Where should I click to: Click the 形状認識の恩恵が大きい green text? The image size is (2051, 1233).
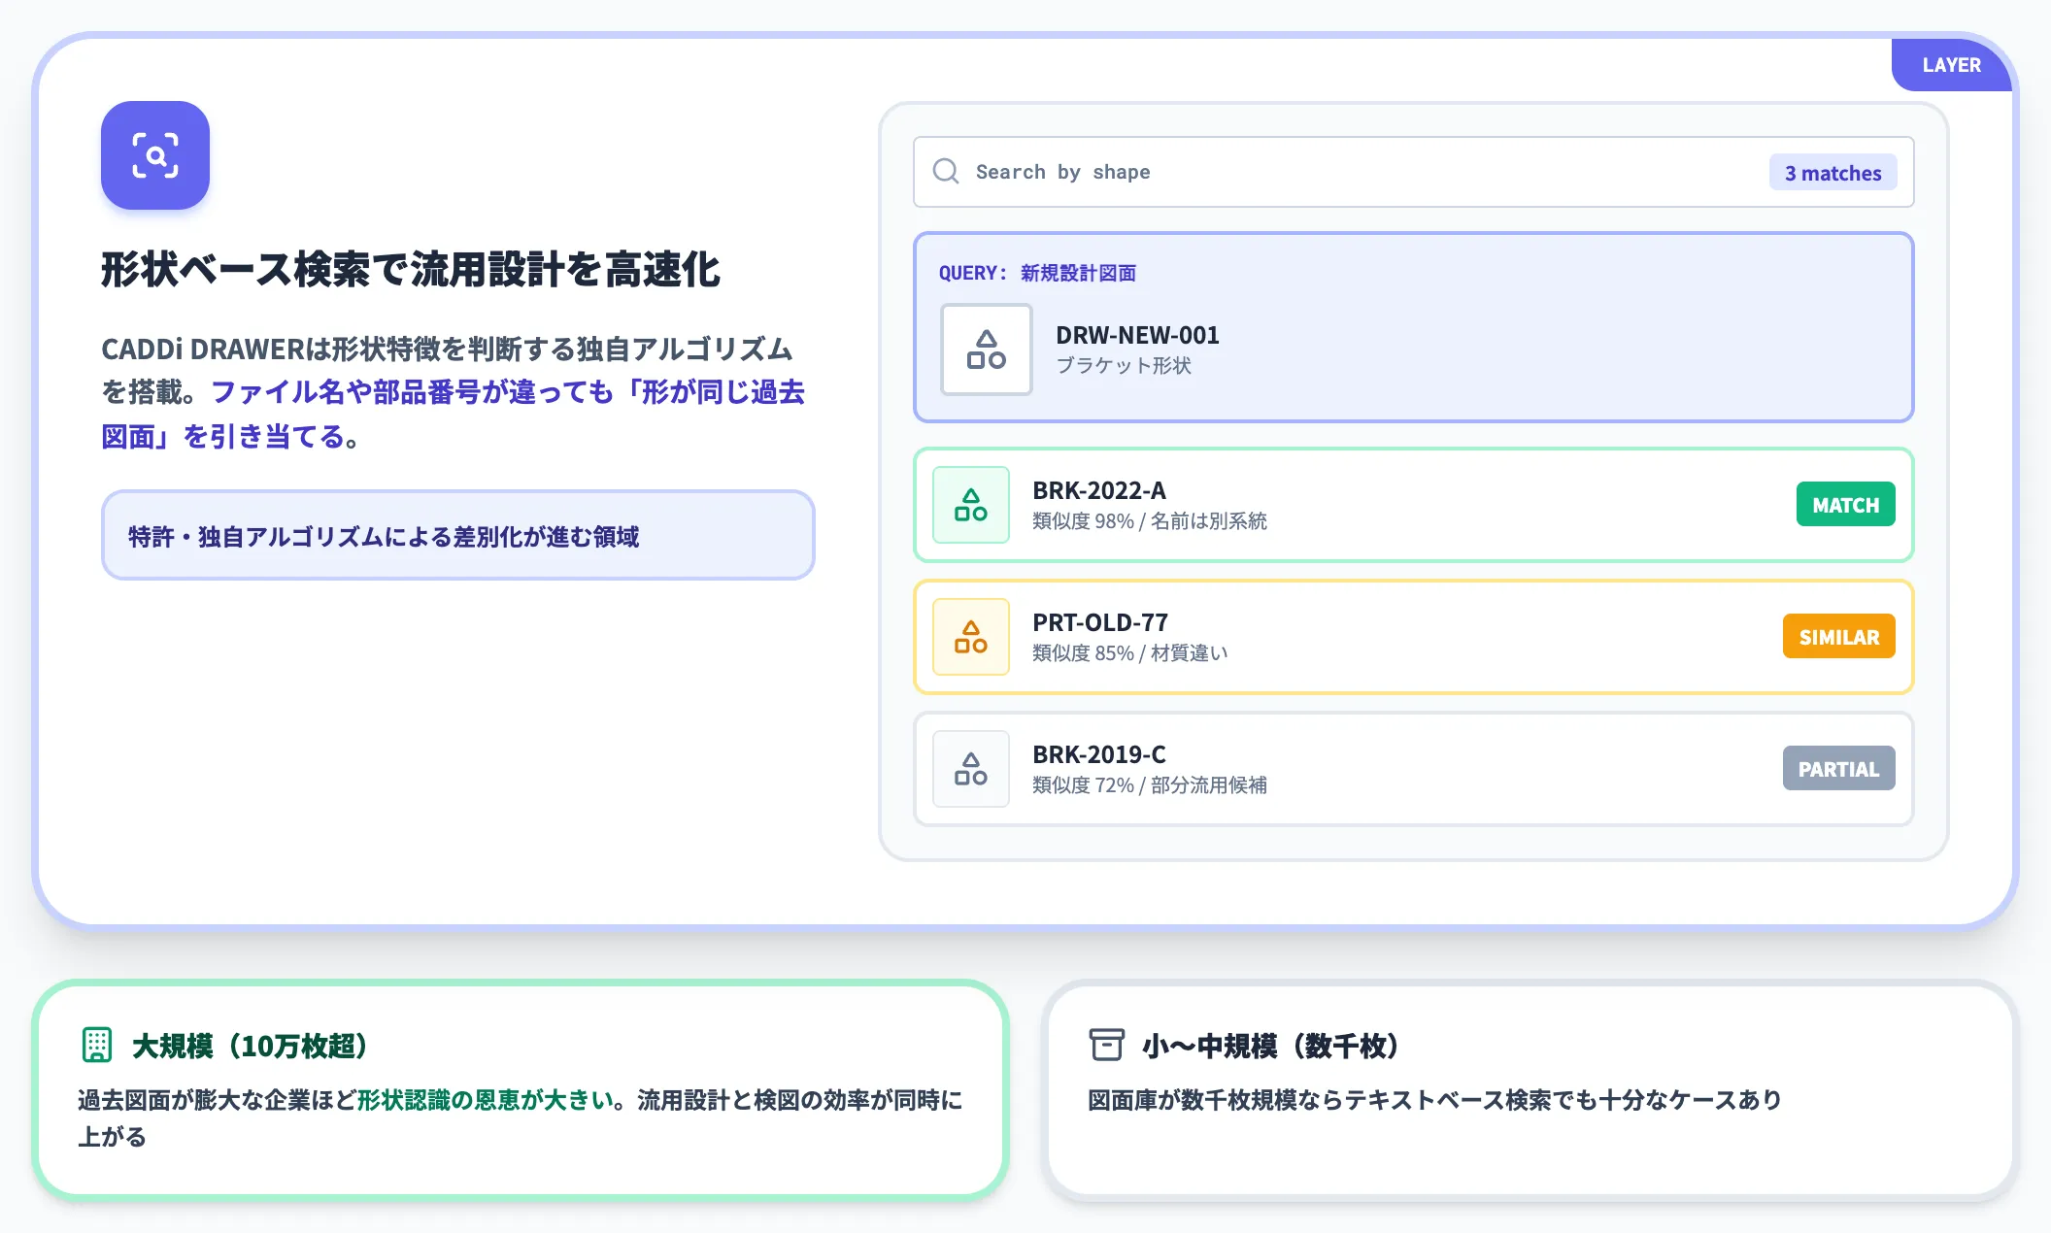point(486,1100)
